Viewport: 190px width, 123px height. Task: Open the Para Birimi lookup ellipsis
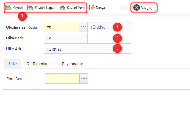point(84,78)
